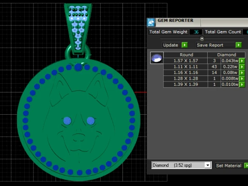The image size is (248, 186).
Task: Click the green arrow for the 0.08tw row
Action: pyautogui.click(x=242, y=72)
